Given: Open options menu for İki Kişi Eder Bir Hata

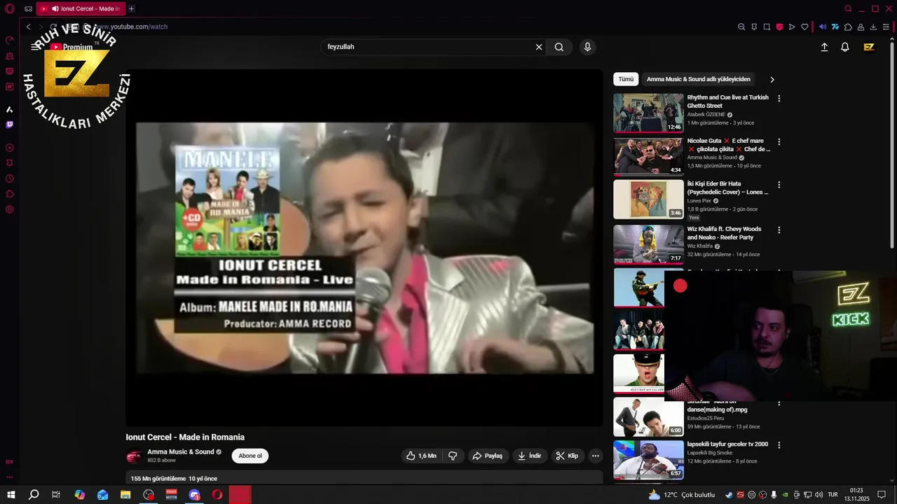Looking at the screenshot, I should point(779,185).
